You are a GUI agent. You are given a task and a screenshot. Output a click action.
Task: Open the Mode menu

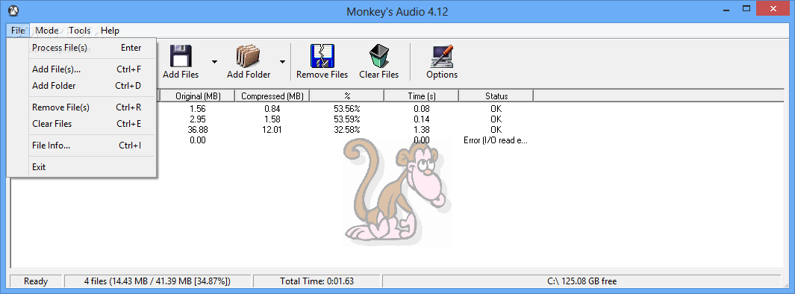click(x=46, y=31)
